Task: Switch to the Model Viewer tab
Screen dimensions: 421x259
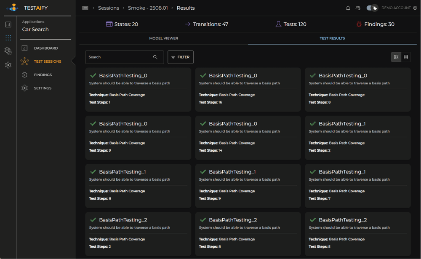Action: (x=163, y=38)
